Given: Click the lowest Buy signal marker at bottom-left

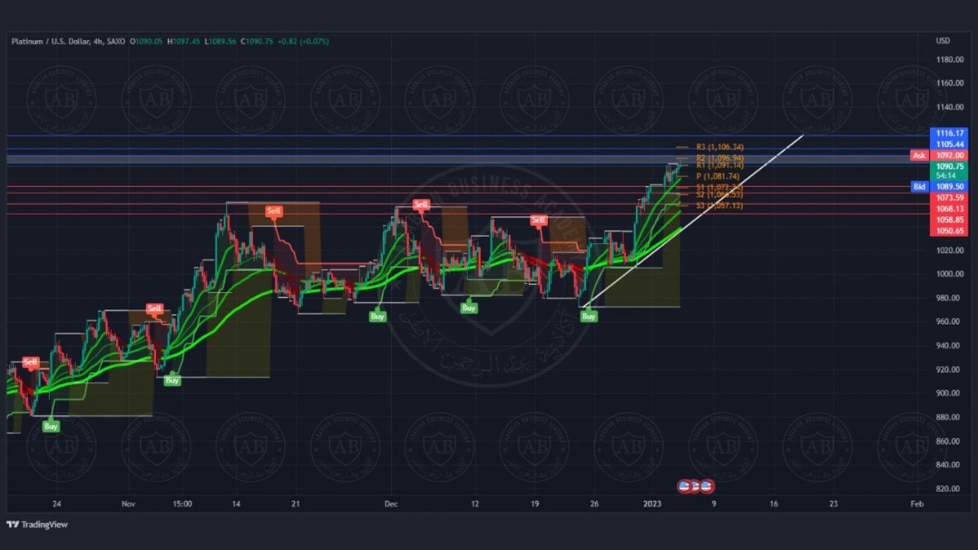Looking at the screenshot, I should [51, 427].
